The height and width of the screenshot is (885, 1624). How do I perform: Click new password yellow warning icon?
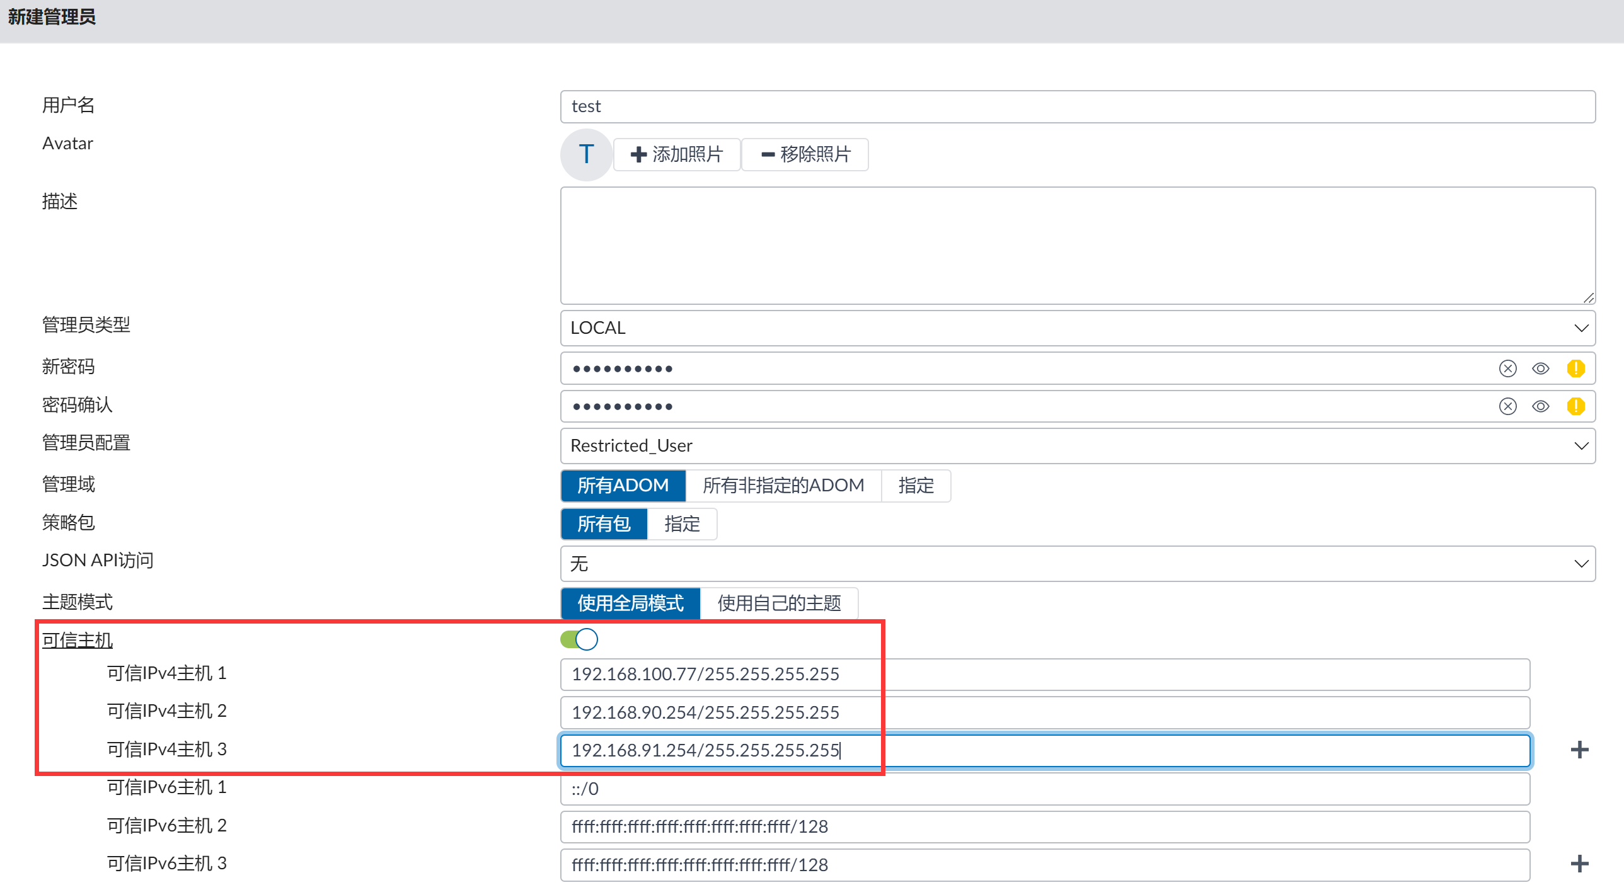click(x=1575, y=368)
